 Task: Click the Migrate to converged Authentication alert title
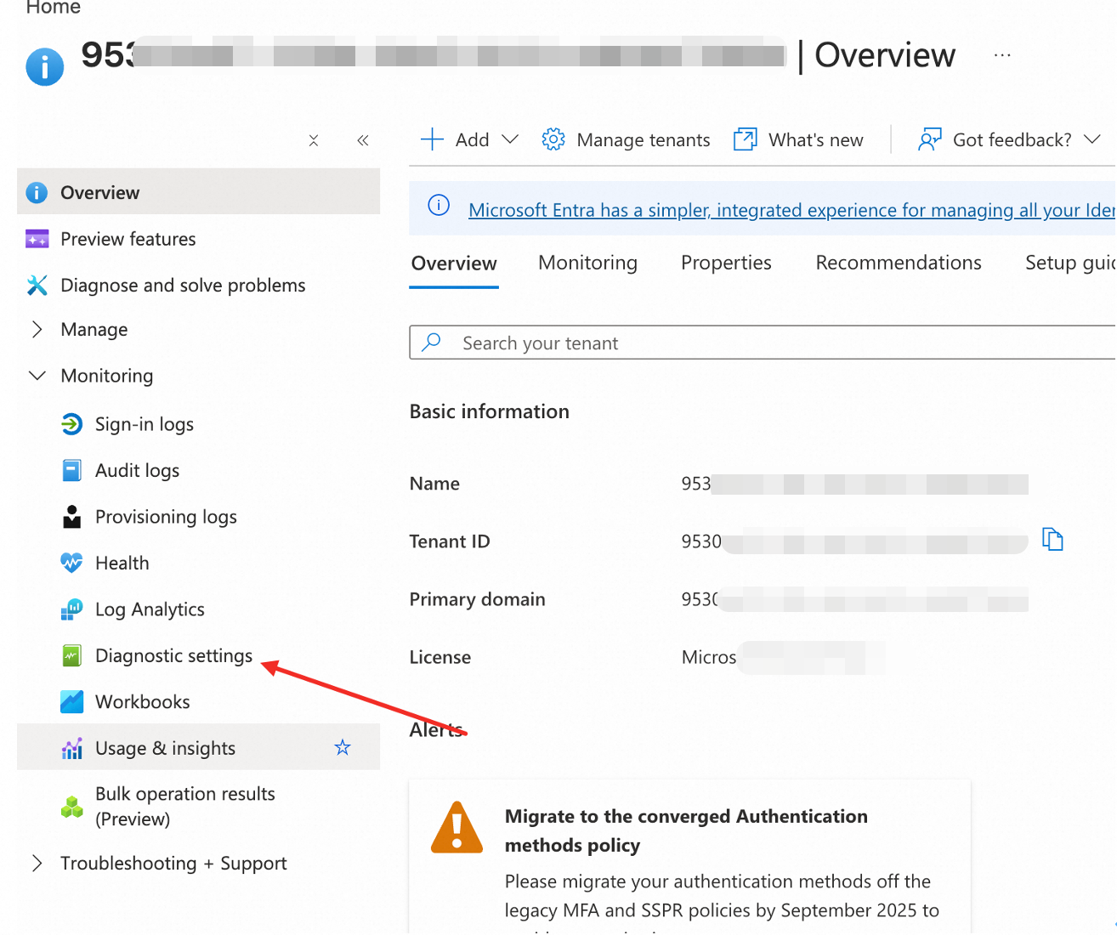[686, 830]
